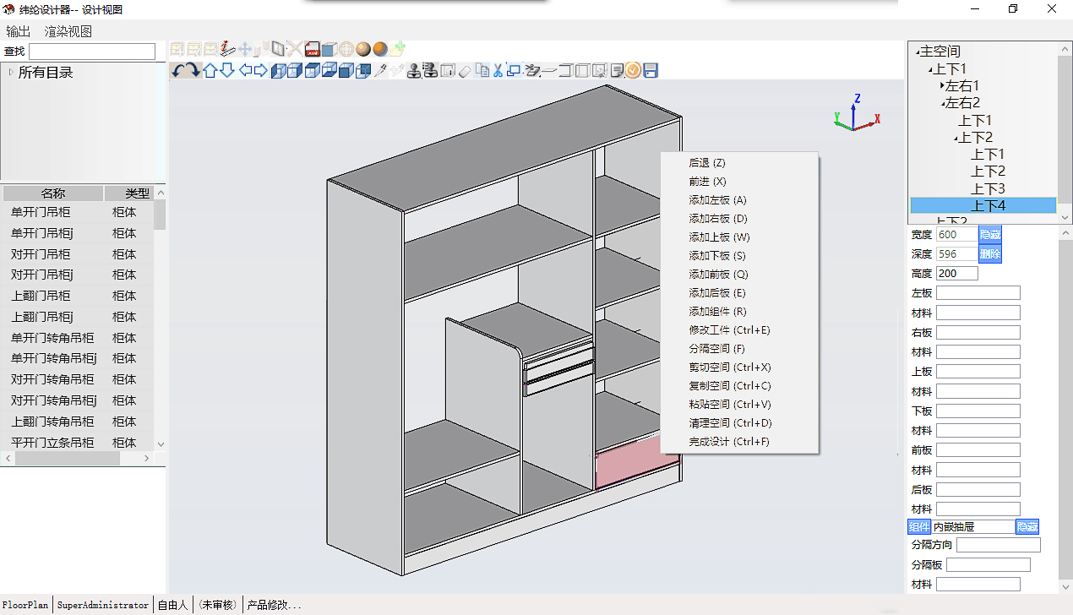The height and width of the screenshot is (615, 1073).
Task: Click the 宽度 value field
Action: [x=957, y=235]
